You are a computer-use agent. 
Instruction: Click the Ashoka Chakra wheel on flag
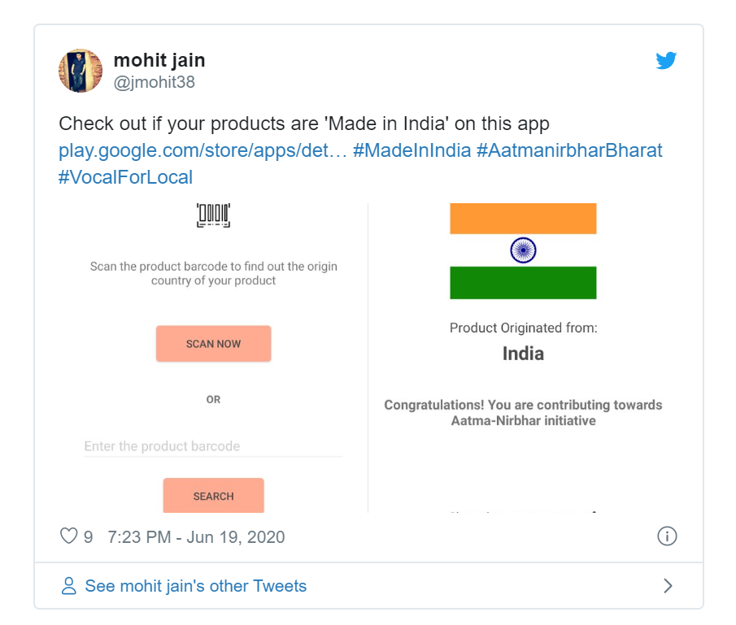click(523, 250)
